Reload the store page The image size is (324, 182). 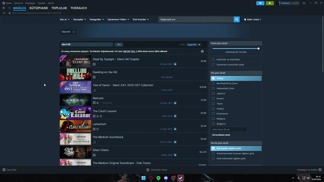4,13
